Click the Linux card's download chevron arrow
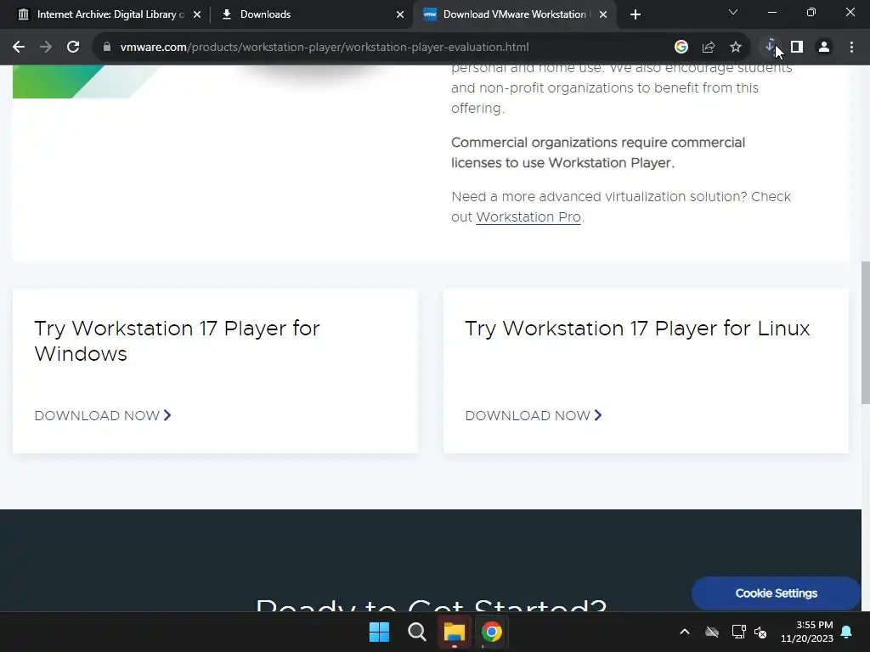The width and height of the screenshot is (870, 652). click(x=598, y=415)
